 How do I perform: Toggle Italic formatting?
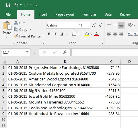click(x=55, y=34)
